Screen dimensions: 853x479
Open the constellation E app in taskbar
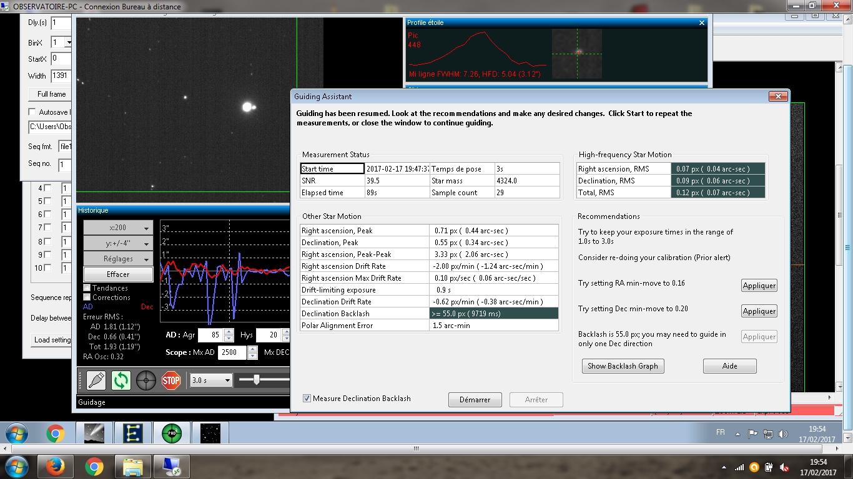click(132, 433)
